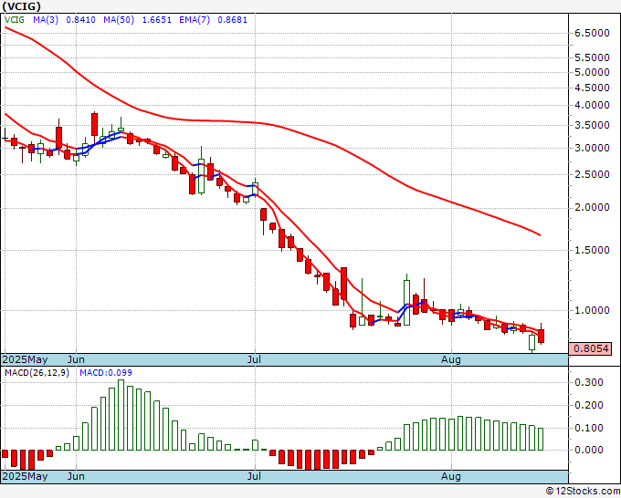Image resolution: width=621 pixels, height=498 pixels.
Task: Click 2025May on the MACD time axis
Action: (x=25, y=476)
